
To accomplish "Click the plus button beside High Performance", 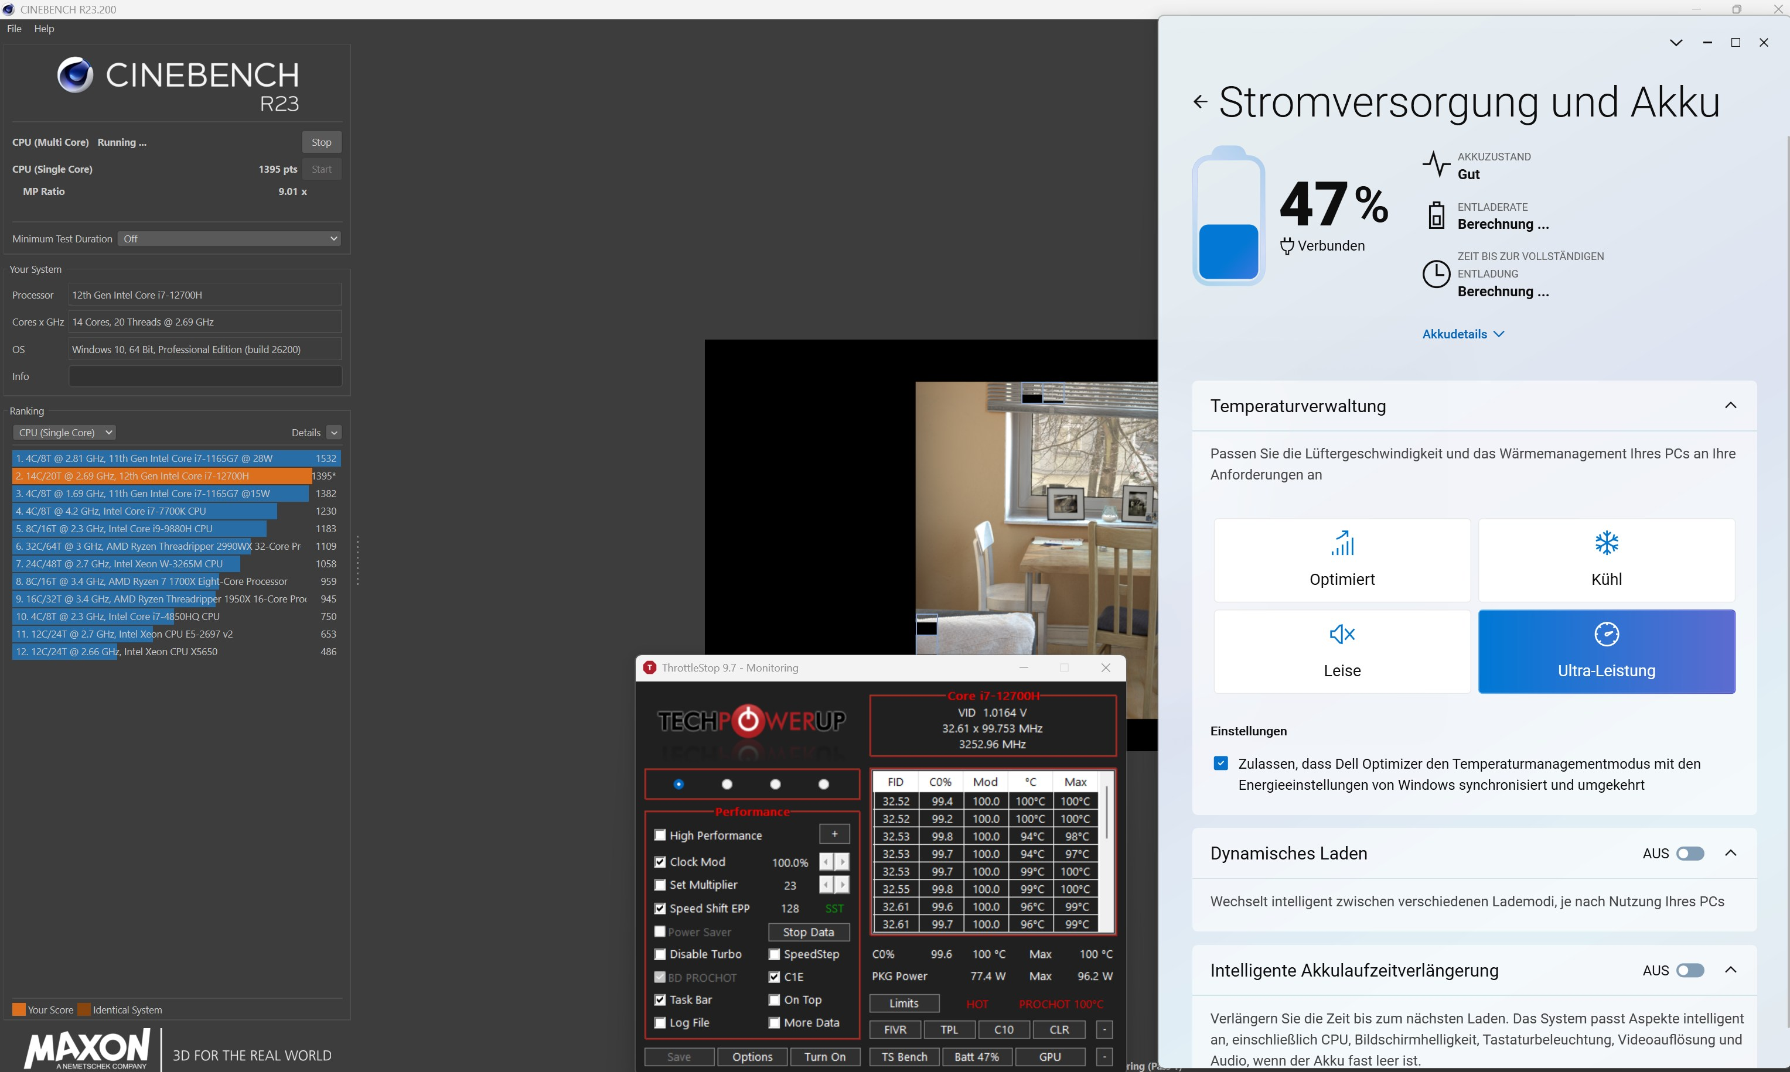I will pos(834,834).
